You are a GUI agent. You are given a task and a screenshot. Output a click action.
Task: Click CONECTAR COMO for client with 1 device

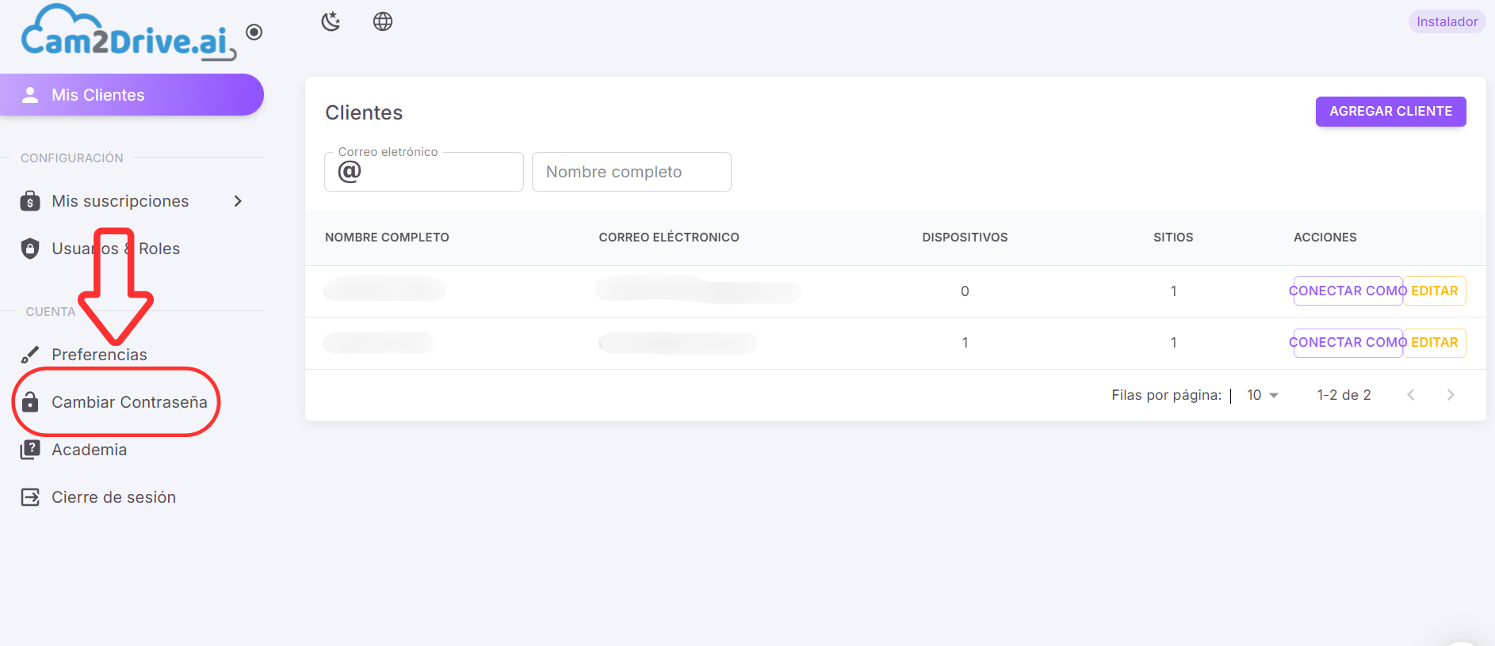click(x=1348, y=343)
